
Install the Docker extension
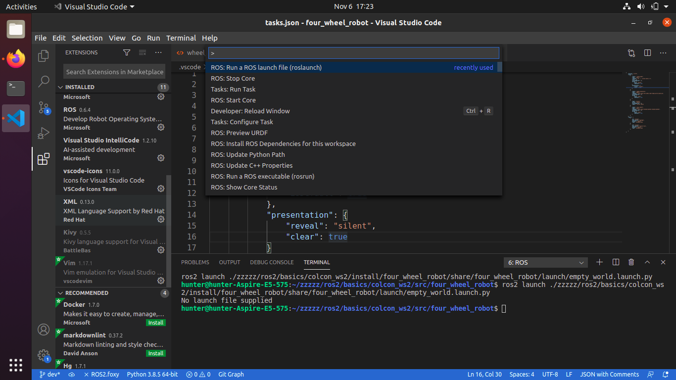pos(156,323)
